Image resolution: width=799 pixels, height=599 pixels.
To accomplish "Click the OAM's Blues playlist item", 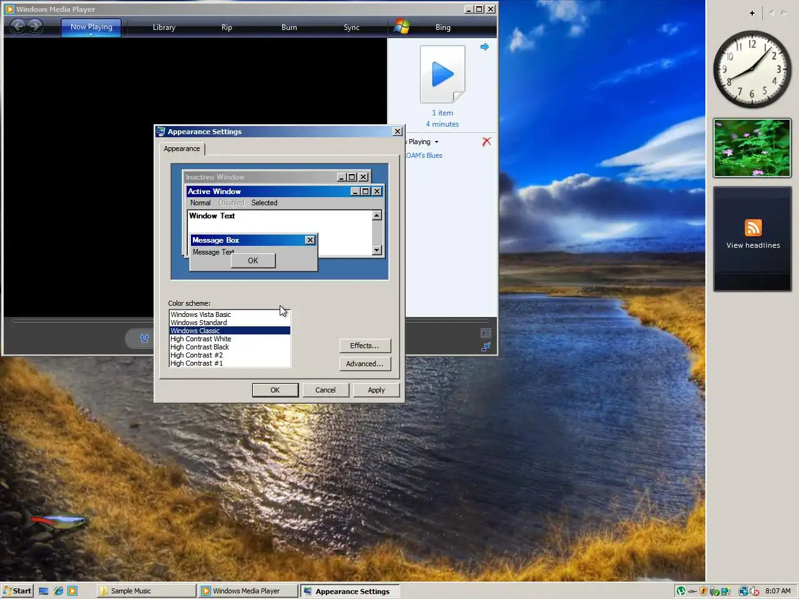I will (x=424, y=155).
